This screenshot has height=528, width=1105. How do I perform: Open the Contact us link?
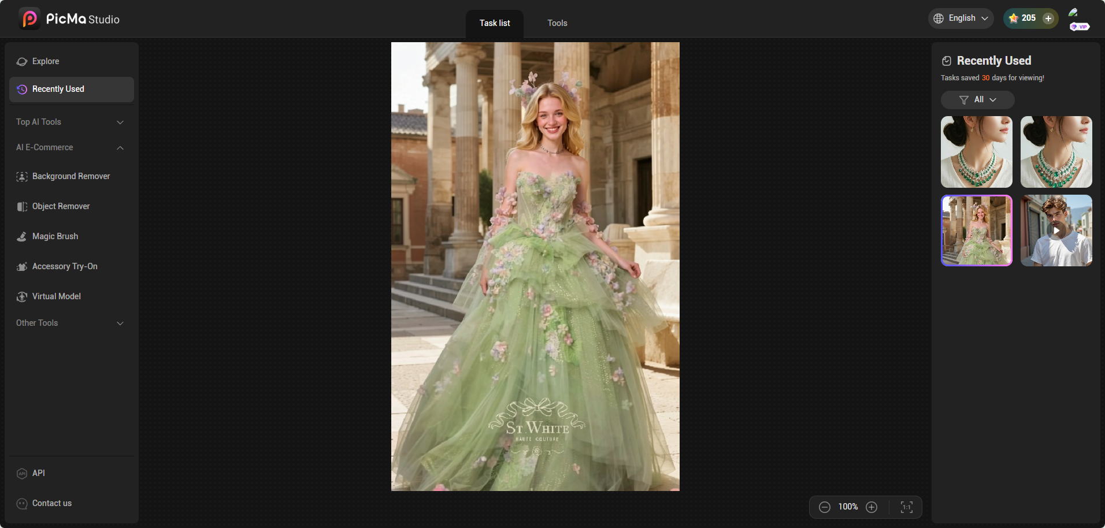[x=52, y=503]
